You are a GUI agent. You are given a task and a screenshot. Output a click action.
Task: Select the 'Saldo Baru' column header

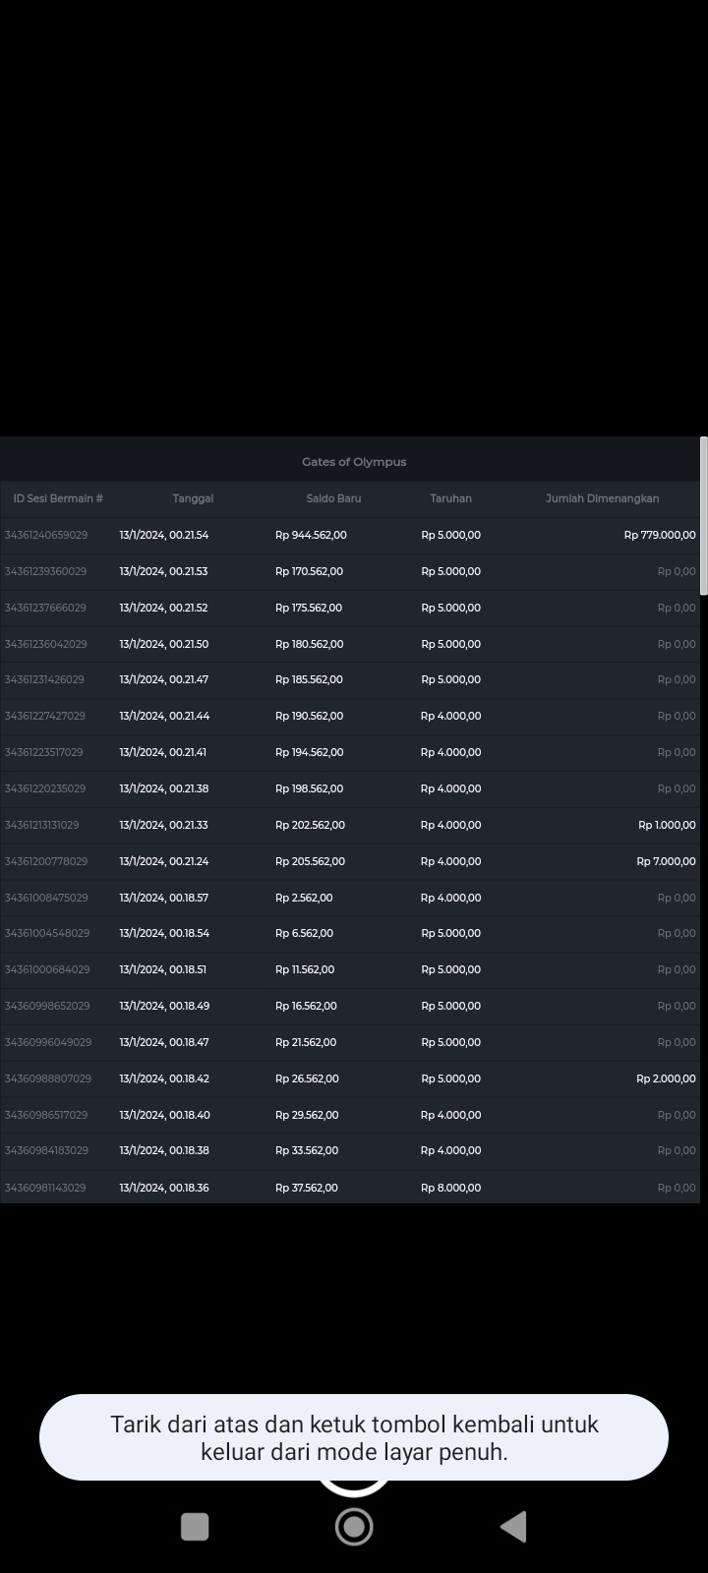coord(333,498)
